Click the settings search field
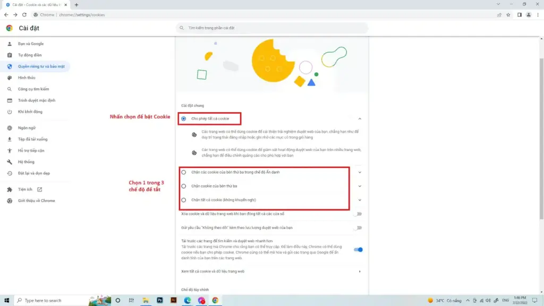The width and height of the screenshot is (544, 306). pyautogui.click(x=272, y=28)
